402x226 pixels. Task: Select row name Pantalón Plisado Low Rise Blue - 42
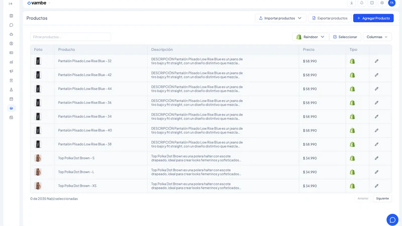(84, 75)
